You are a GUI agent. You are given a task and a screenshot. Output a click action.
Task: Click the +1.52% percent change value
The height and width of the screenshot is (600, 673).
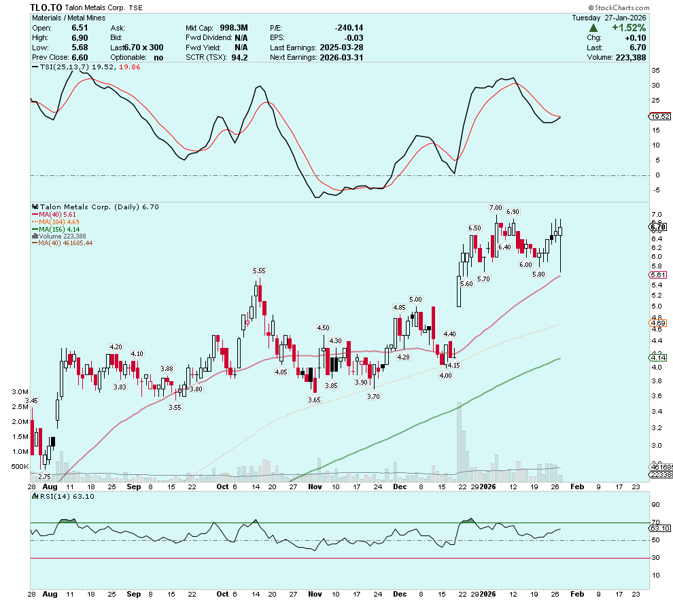tap(629, 28)
